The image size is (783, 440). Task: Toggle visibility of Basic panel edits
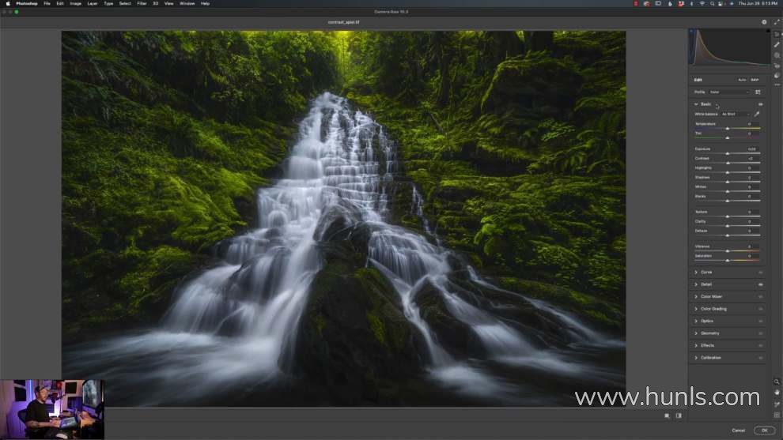click(x=761, y=104)
